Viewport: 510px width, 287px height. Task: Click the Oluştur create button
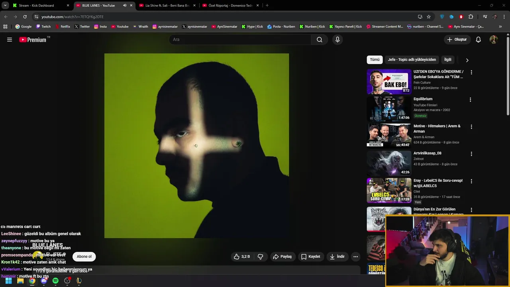point(457,39)
